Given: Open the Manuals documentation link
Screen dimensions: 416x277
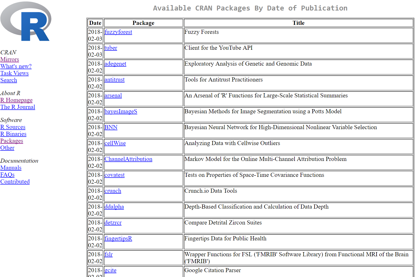Looking at the screenshot, I should tap(11, 168).
